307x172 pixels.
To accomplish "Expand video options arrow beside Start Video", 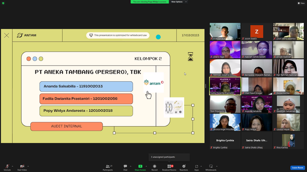I will click(x=28, y=166).
